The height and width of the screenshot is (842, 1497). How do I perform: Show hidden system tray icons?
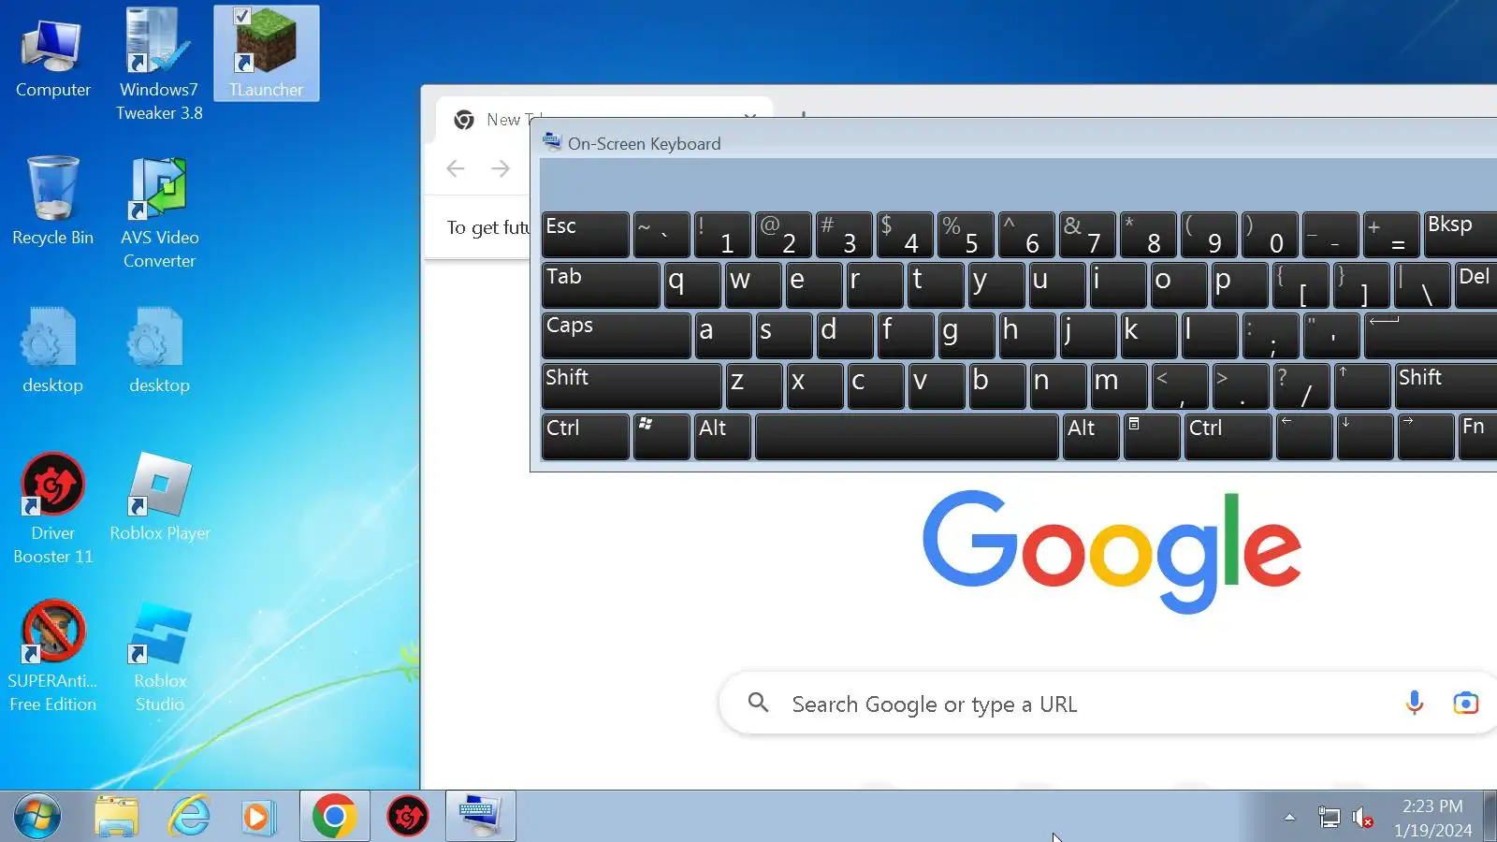pos(1289,818)
